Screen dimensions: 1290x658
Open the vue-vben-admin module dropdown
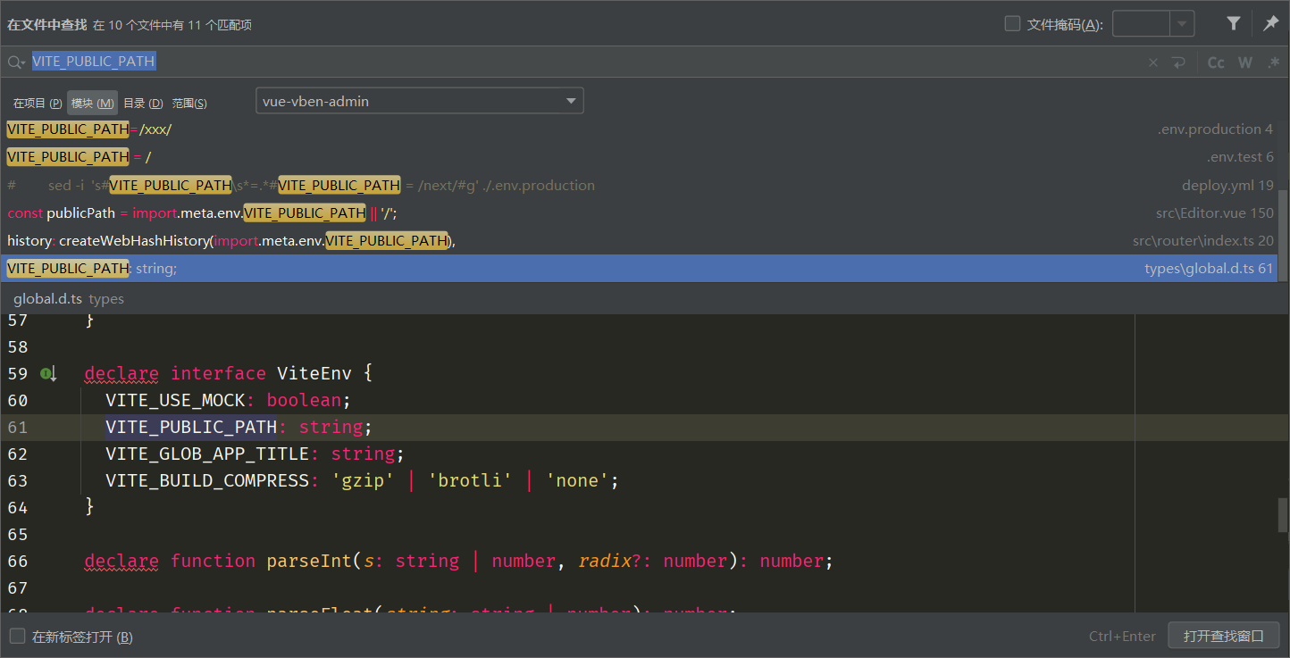click(420, 101)
